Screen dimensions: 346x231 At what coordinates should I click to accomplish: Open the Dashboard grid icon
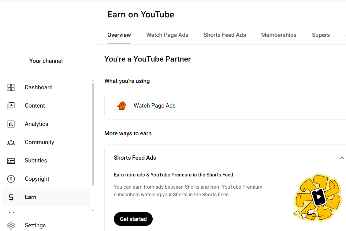pyautogui.click(x=11, y=87)
